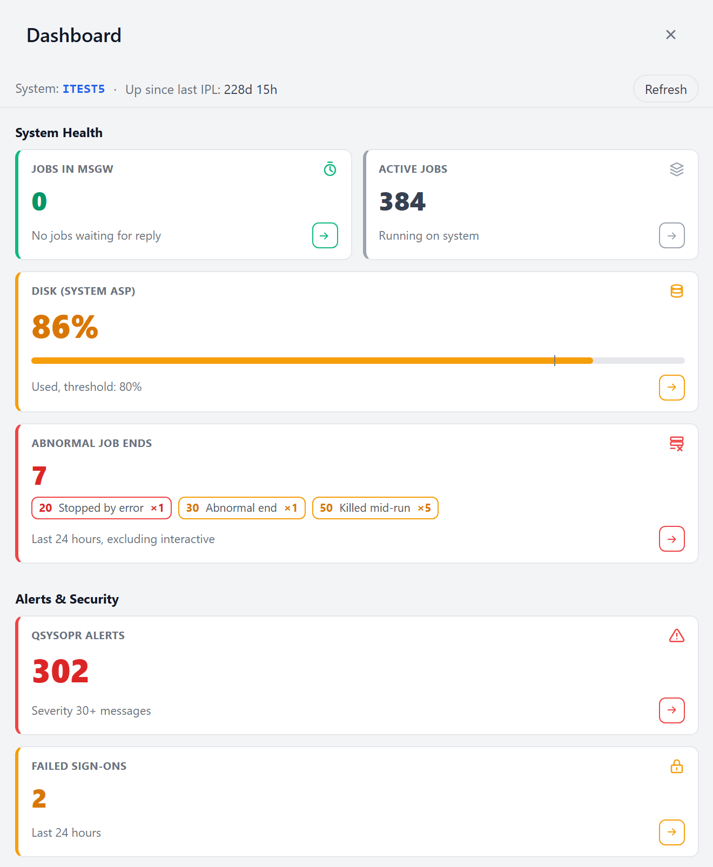This screenshot has height=867, width=713.
Task: Open Abnormal Job Ends details arrow
Action: pyautogui.click(x=672, y=539)
